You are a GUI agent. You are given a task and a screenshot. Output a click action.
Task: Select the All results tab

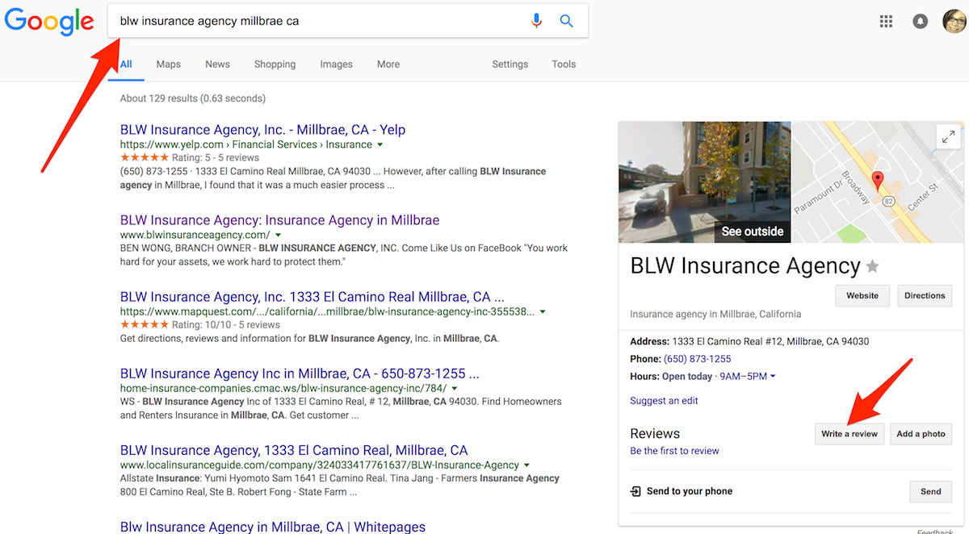(x=126, y=65)
